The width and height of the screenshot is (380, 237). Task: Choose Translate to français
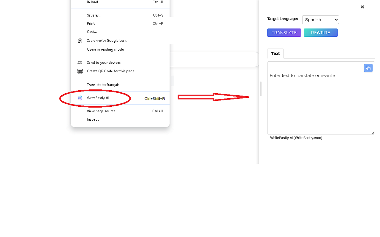[120, 85]
